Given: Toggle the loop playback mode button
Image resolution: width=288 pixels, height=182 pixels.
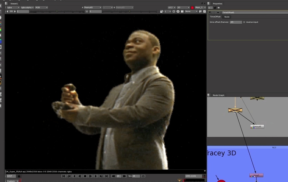Looking at the screenshot, I should pyautogui.click(x=143, y=176).
